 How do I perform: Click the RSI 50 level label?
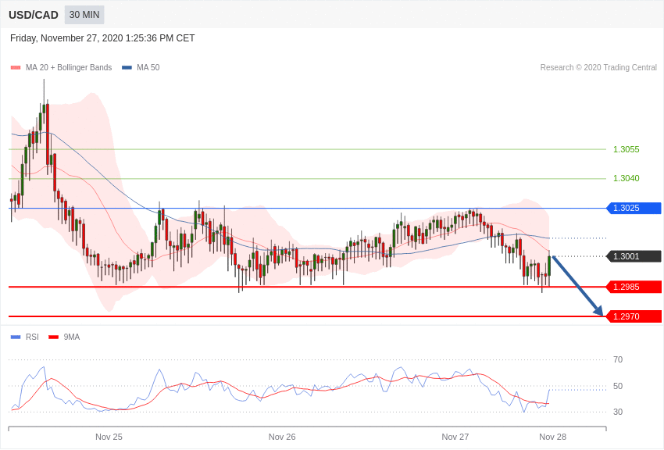pyautogui.click(x=618, y=386)
